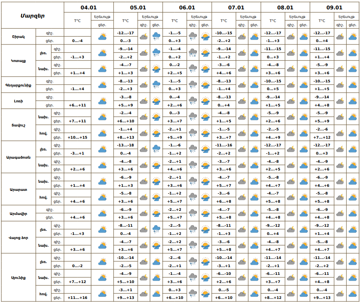
Task: Click Գեղարքունիք daytime cloud icon for 07.01
Action: coord(254,85)
